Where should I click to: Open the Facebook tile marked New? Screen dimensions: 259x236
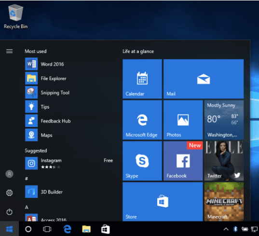click(183, 161)
